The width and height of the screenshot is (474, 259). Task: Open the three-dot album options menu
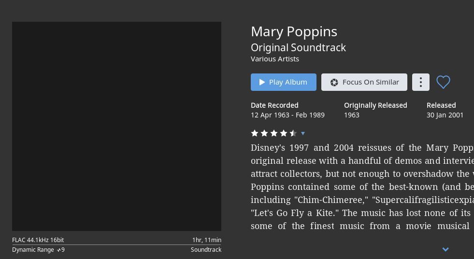click(420, 82)
